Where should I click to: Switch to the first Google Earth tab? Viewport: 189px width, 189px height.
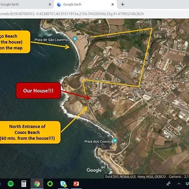[x=24, y=5]
